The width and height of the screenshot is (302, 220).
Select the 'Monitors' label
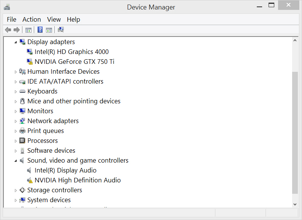pyautogui.click(x=40, y=111)
